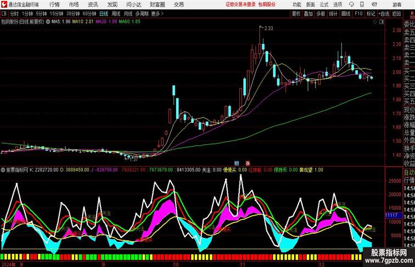415x267 pixels.
Task: Click the 黄观望: 1.00 indicator value
Action: click(311, 170)
